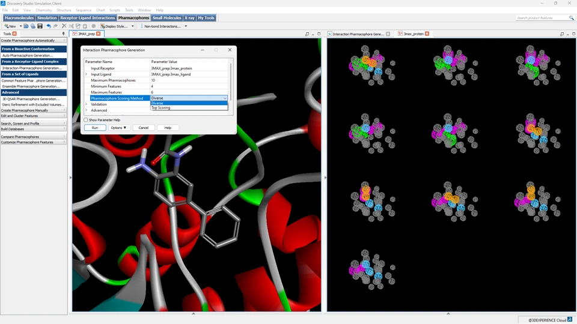The width and height of the screenshot is (577, 324).
Task: Click the Redo arrow icon
Action: (55, 26)
